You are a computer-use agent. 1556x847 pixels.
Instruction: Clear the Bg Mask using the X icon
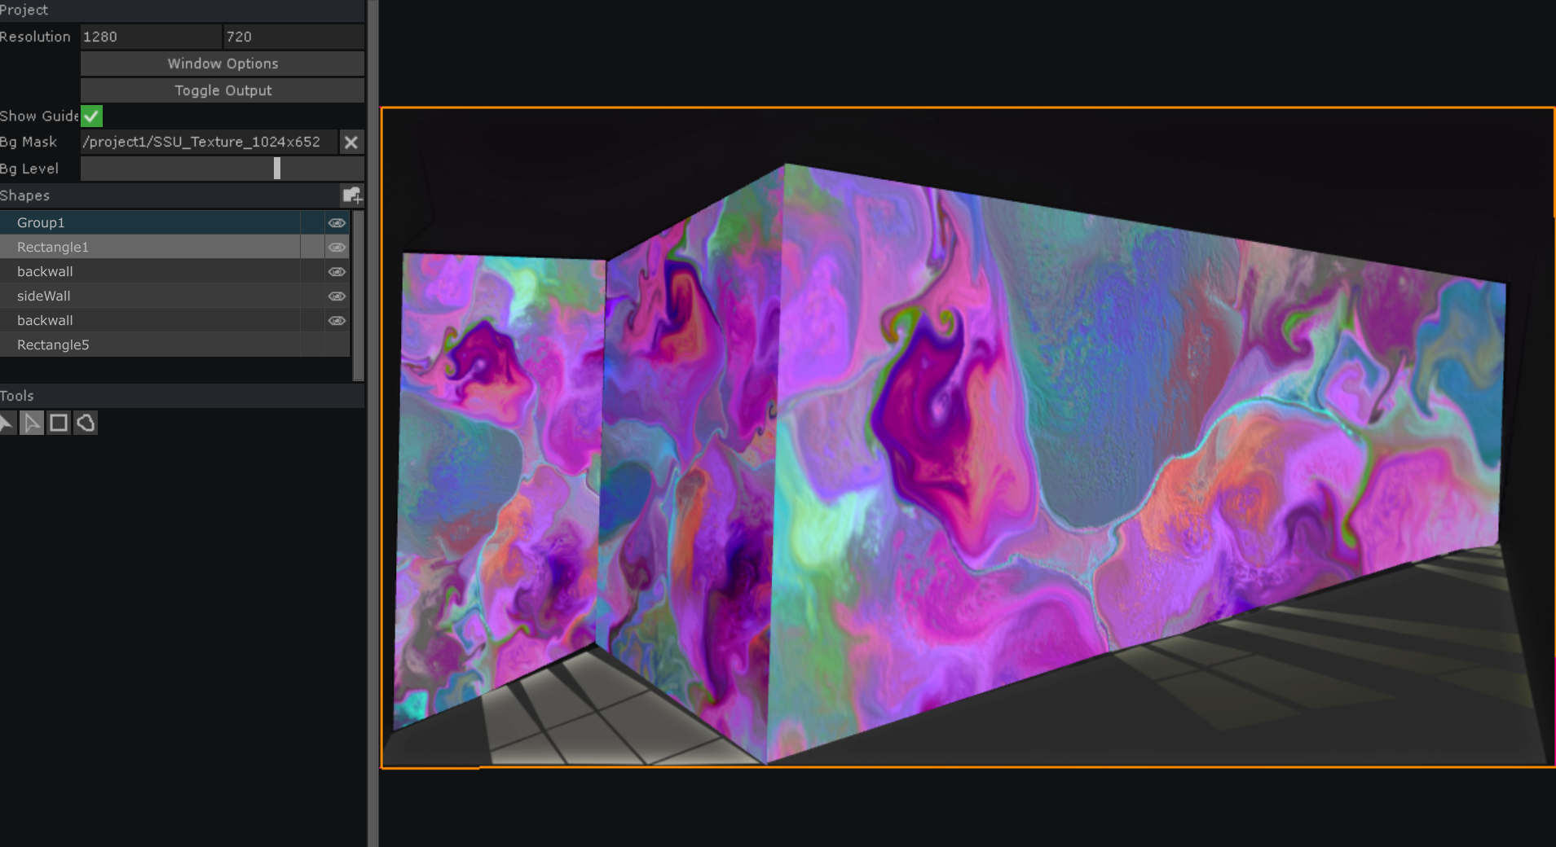[351, 142]
